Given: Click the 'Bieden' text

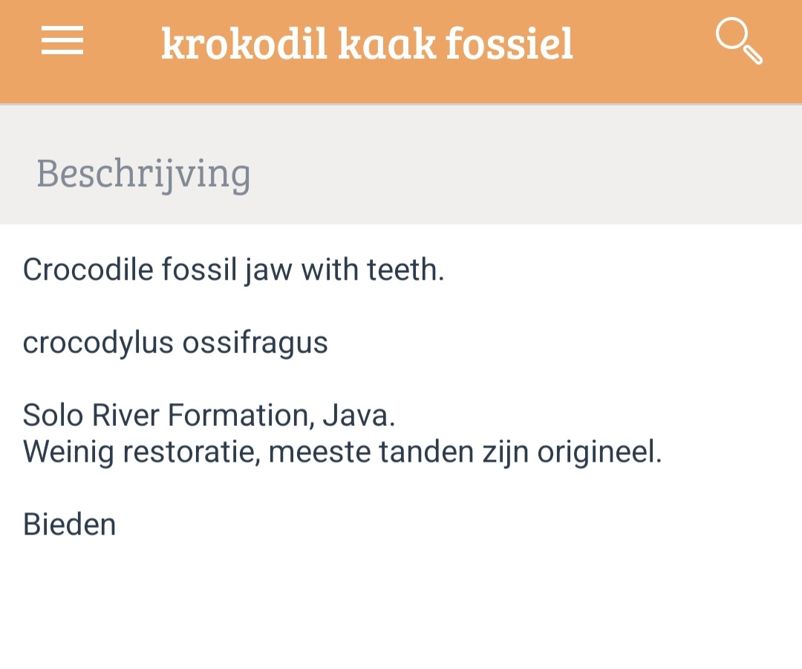Looking at the screenshot, I should click(70, 524).
